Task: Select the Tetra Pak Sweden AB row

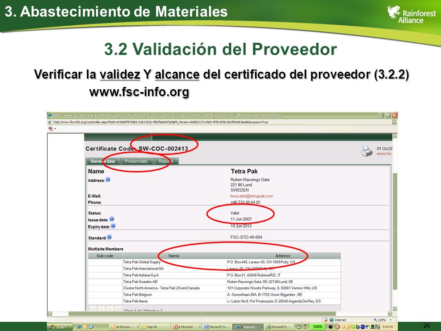Action: pos(215,282)
